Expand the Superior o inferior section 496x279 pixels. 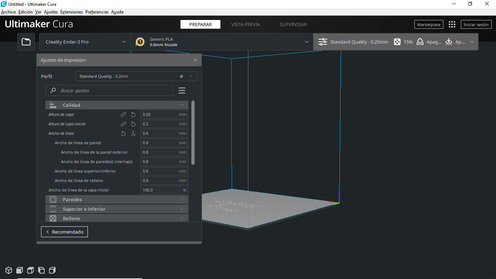click(117, 209)
